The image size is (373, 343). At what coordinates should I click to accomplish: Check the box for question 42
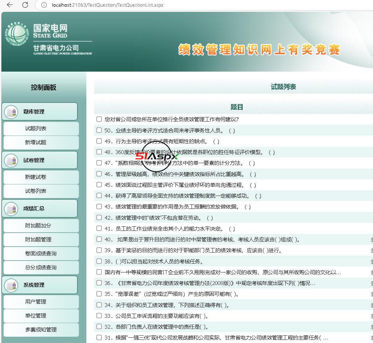[x=99, y=218]
